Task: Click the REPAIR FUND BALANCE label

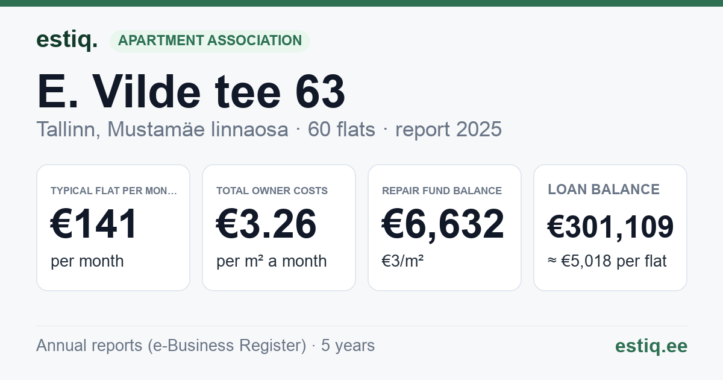Action: coord(442,191)
